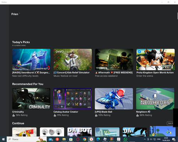Open the 'DA BOT' Continue game thumbnail

coord(79,132)
